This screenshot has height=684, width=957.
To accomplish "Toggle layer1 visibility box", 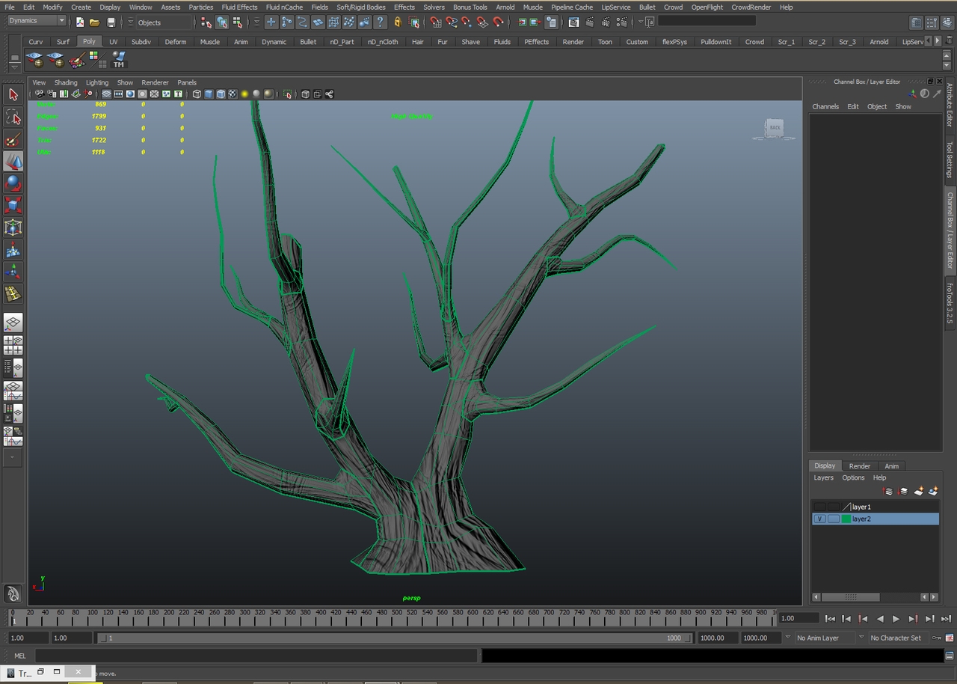I will click(x=819, y=507).
